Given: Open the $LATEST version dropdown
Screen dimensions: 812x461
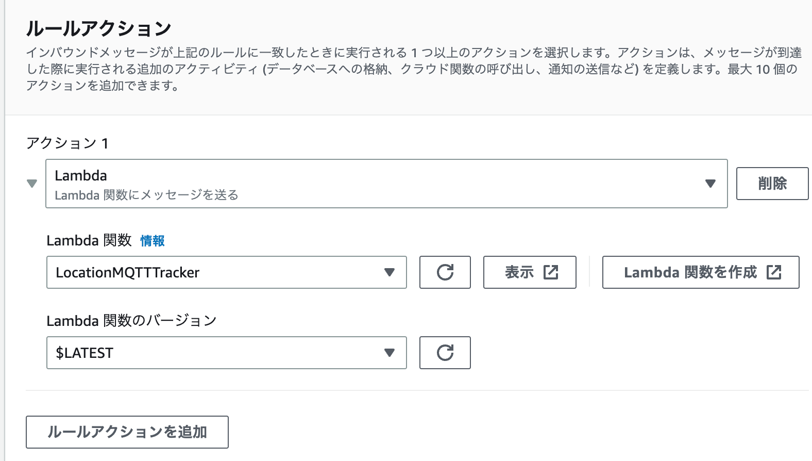Looking at the screenshot, I should [227, 353].
